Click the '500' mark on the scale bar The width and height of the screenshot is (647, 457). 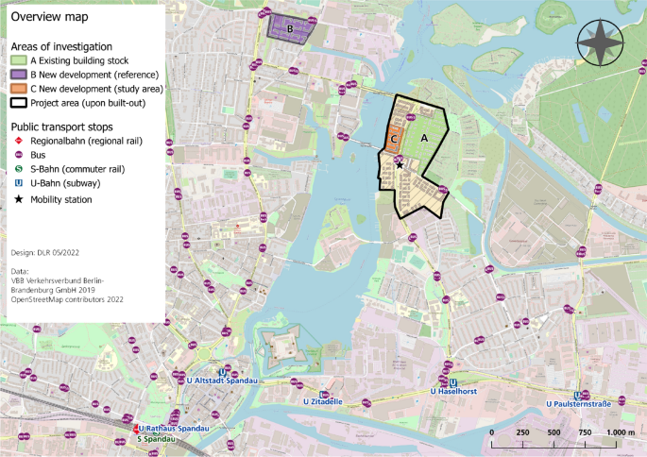coord(553,432)
